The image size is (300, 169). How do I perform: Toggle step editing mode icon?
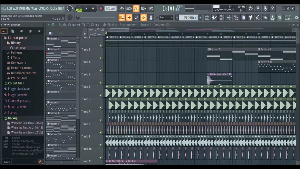tap(136, 18)
